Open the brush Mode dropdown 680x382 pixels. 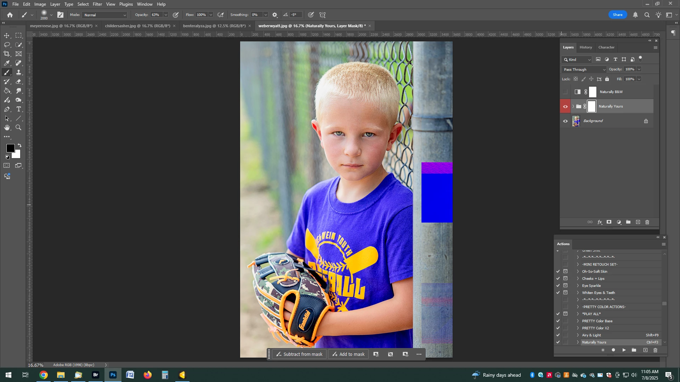click(x=105, y=15)
